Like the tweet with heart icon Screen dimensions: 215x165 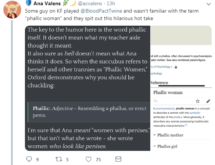pyautogui.click(x=89, y=159)
